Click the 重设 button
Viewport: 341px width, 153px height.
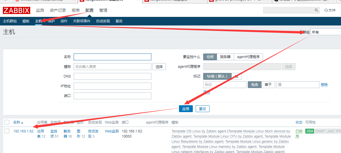(203, 109)
